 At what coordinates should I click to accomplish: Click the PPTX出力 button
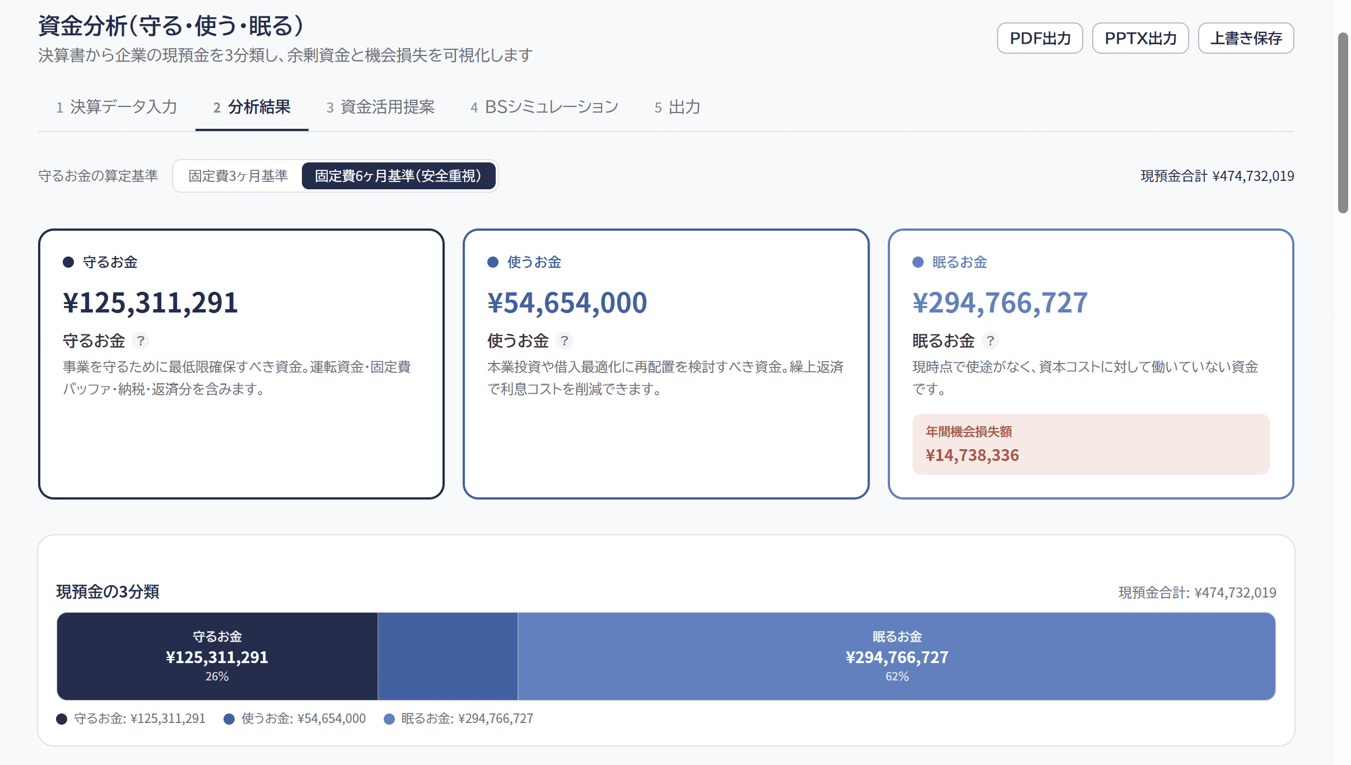1140,38
